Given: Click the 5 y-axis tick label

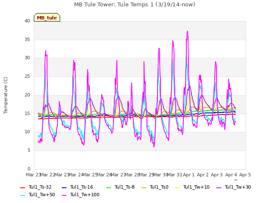Looking at the screenshot, I should pyautogui.click(x=29, y=151).
